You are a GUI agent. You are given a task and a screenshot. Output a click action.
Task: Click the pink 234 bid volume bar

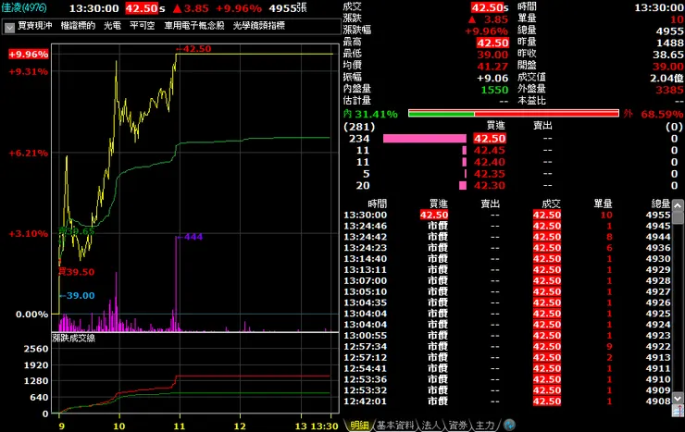click(x=425, y=139)
